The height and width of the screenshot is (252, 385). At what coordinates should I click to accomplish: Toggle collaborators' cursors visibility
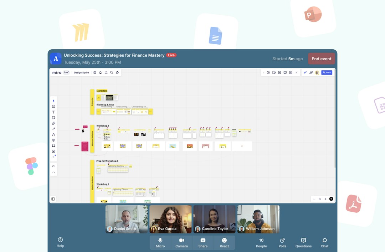coord(305,72)
